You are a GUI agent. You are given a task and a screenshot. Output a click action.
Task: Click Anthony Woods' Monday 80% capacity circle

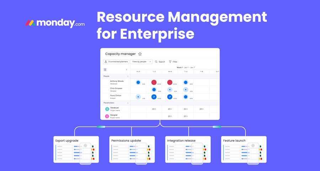(138, 82)
